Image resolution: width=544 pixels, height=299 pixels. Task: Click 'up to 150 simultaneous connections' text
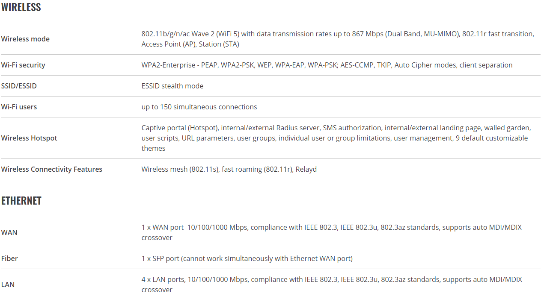[199, 107]
